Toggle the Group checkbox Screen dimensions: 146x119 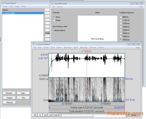click(x=129, y=115)
